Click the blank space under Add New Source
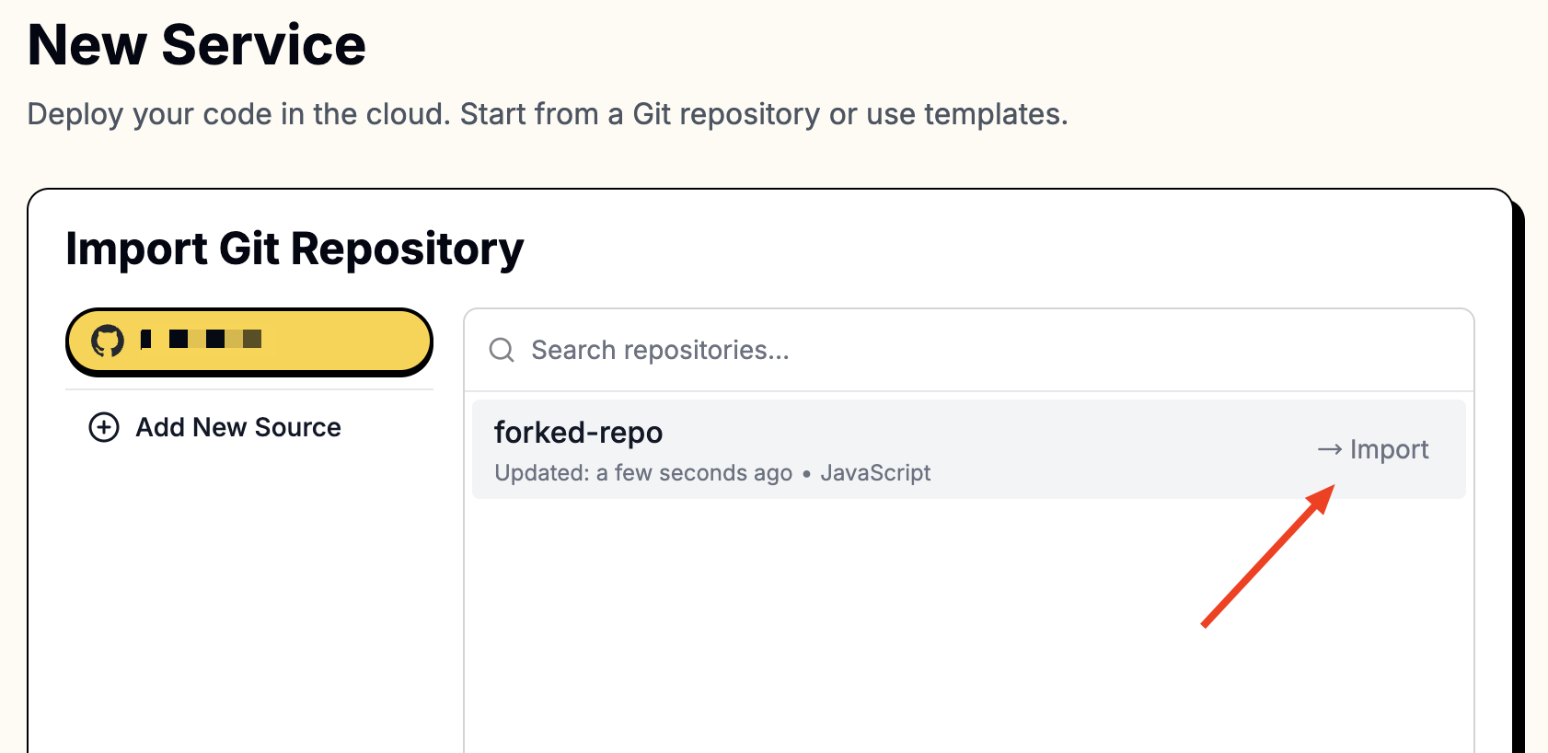This screenshot has width=1548, height=753. pos(248,598)
